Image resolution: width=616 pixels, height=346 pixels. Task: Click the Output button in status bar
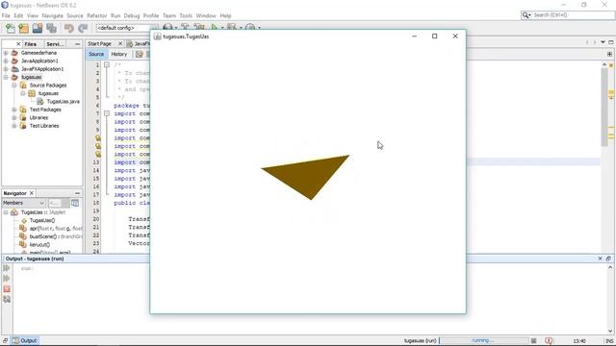pyautogui.click(x=25, y=340)
